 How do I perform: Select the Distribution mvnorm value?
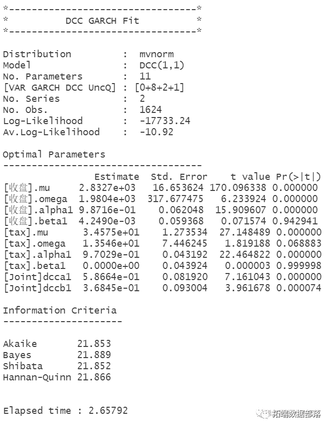point(156,54)
